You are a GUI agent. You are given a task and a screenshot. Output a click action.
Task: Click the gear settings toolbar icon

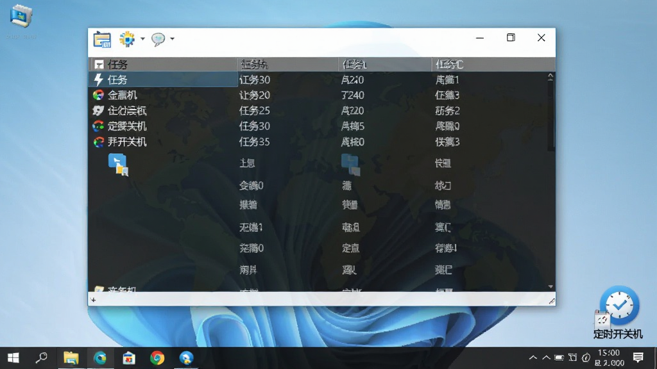click(x=127, y=39)
